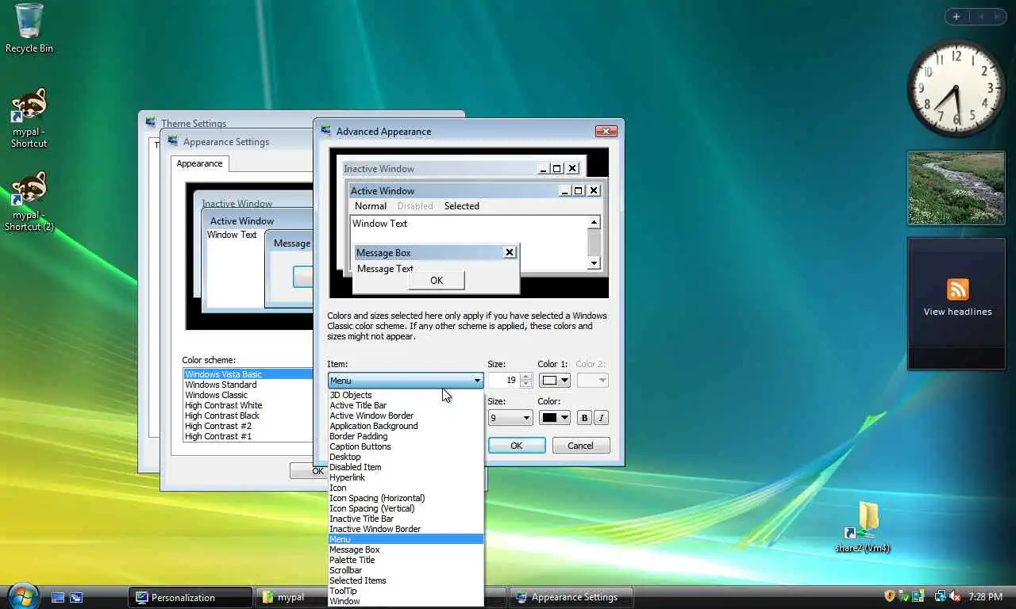The height and width of the screenshot is (609, 1016).
Task: Choose 3D Objects from the Item list
Action: pos(406,395)
